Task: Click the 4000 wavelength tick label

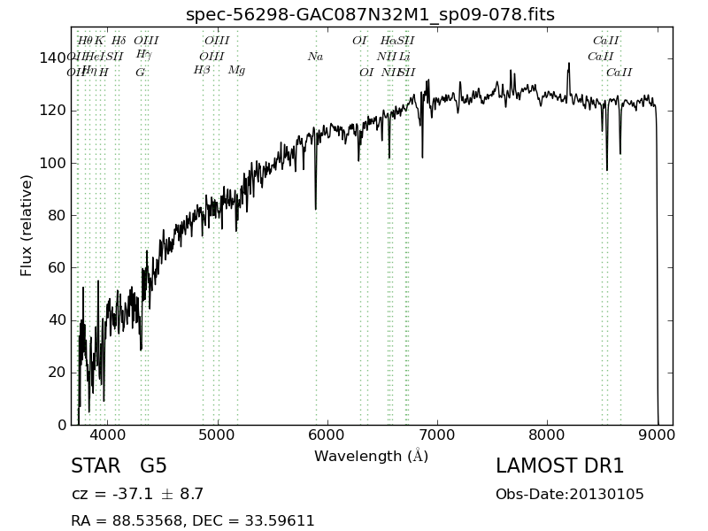Action: click(107, 435)
